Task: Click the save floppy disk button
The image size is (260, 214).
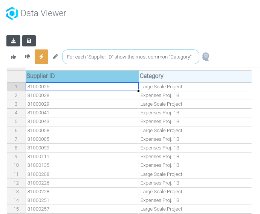Action: pos(29,41)
